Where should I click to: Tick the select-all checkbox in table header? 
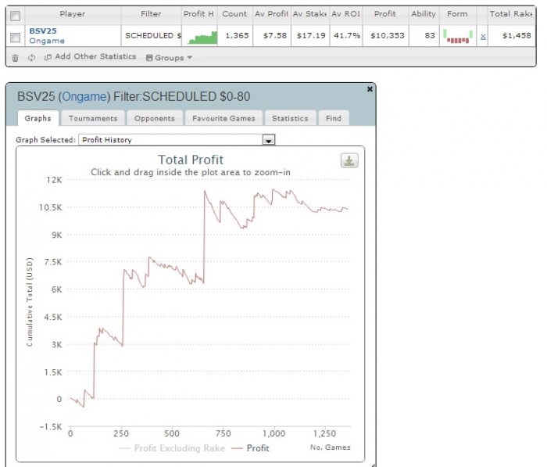click(x=15, y=16)
